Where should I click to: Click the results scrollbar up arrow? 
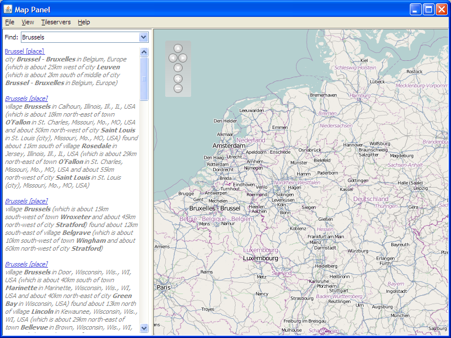[144, 52]
